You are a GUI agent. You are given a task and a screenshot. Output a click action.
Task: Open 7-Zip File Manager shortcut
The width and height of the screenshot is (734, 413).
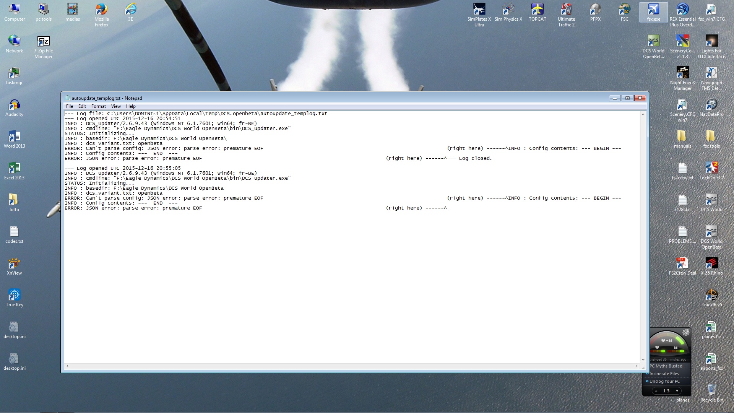[43, 47]
